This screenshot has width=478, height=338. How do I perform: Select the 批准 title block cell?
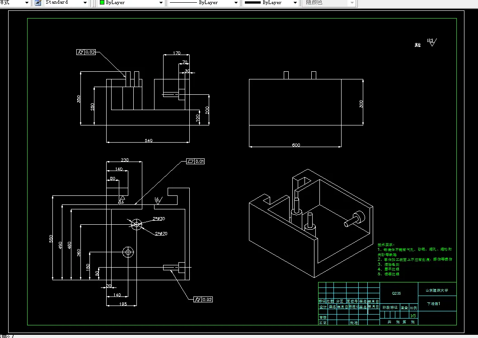pos(354,323)
